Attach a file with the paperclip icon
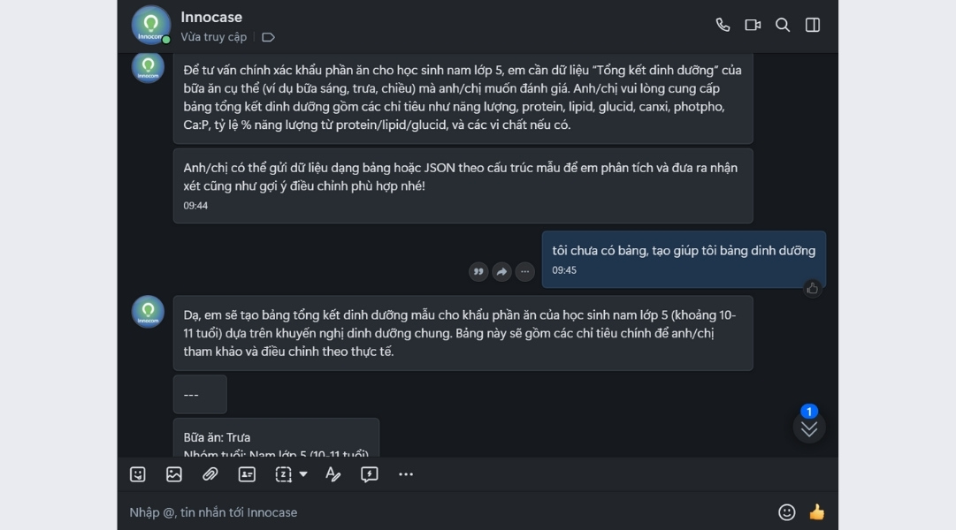Viewport: 956px width, 530px height. tap(210, 474)
